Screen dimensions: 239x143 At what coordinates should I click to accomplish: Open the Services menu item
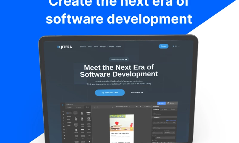point(83,47)
